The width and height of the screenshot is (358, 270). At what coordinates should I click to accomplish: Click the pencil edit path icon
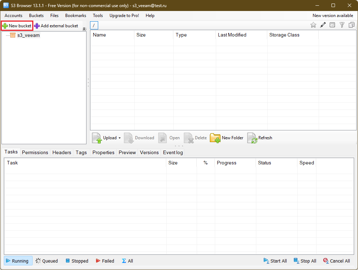coord(323,25)
